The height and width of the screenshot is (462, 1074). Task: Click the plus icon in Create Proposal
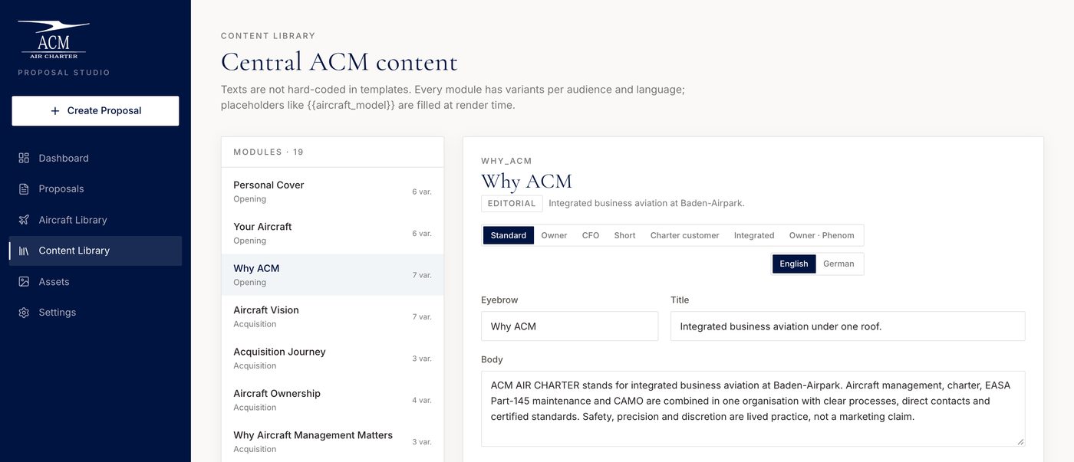coord(55,111)
